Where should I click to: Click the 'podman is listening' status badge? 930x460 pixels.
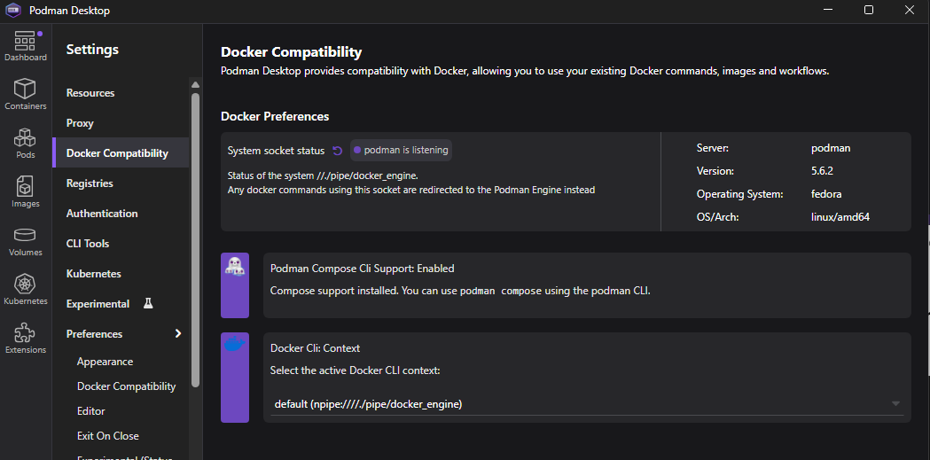[x=402, y=151]
